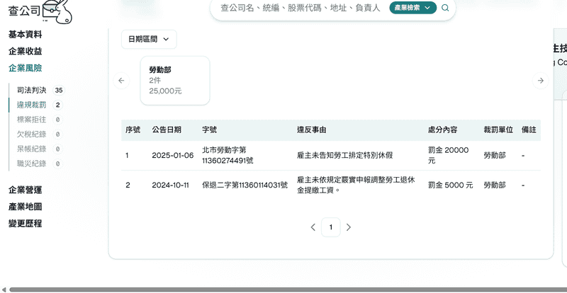
Task: Click page 1 pagination button
Action: coord(330,227)
